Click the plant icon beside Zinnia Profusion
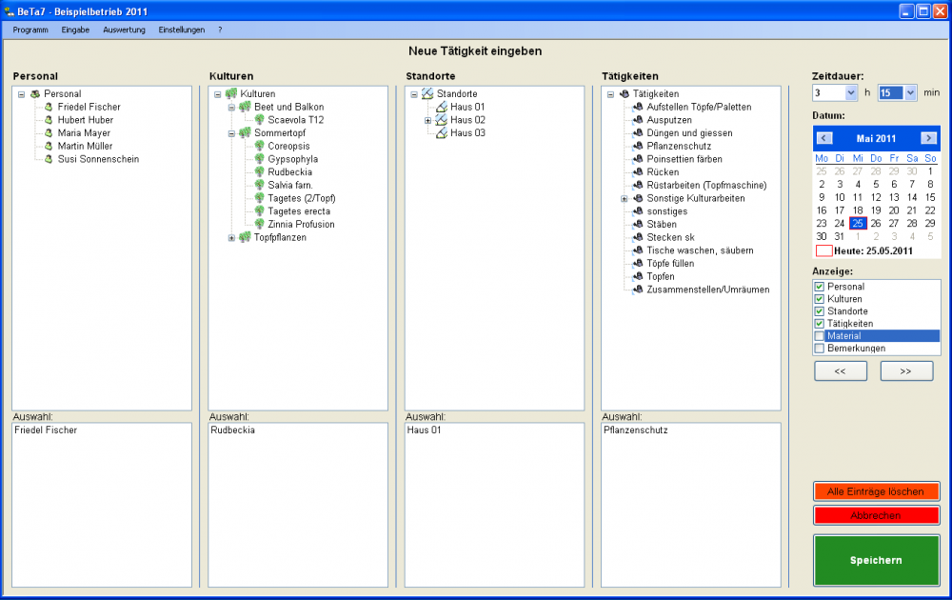Image resolution: width=952 pixels, height=600 pixels. 259,224
